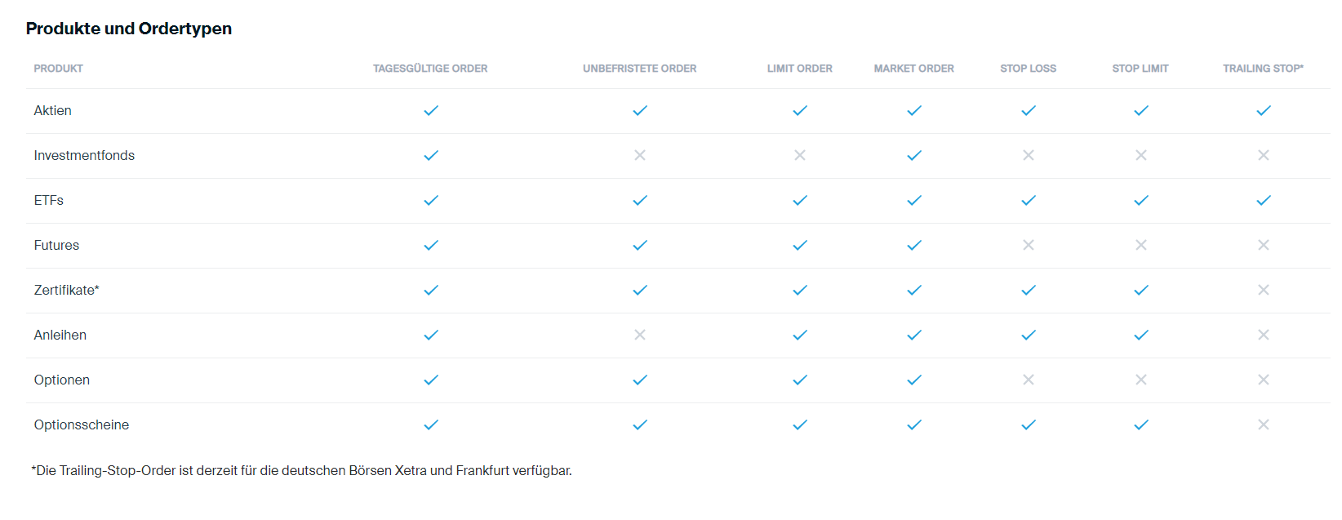Select the Optionsscheine product row label
The height and width of the screenshot is (520, 1342).
[x=82, y=424]
